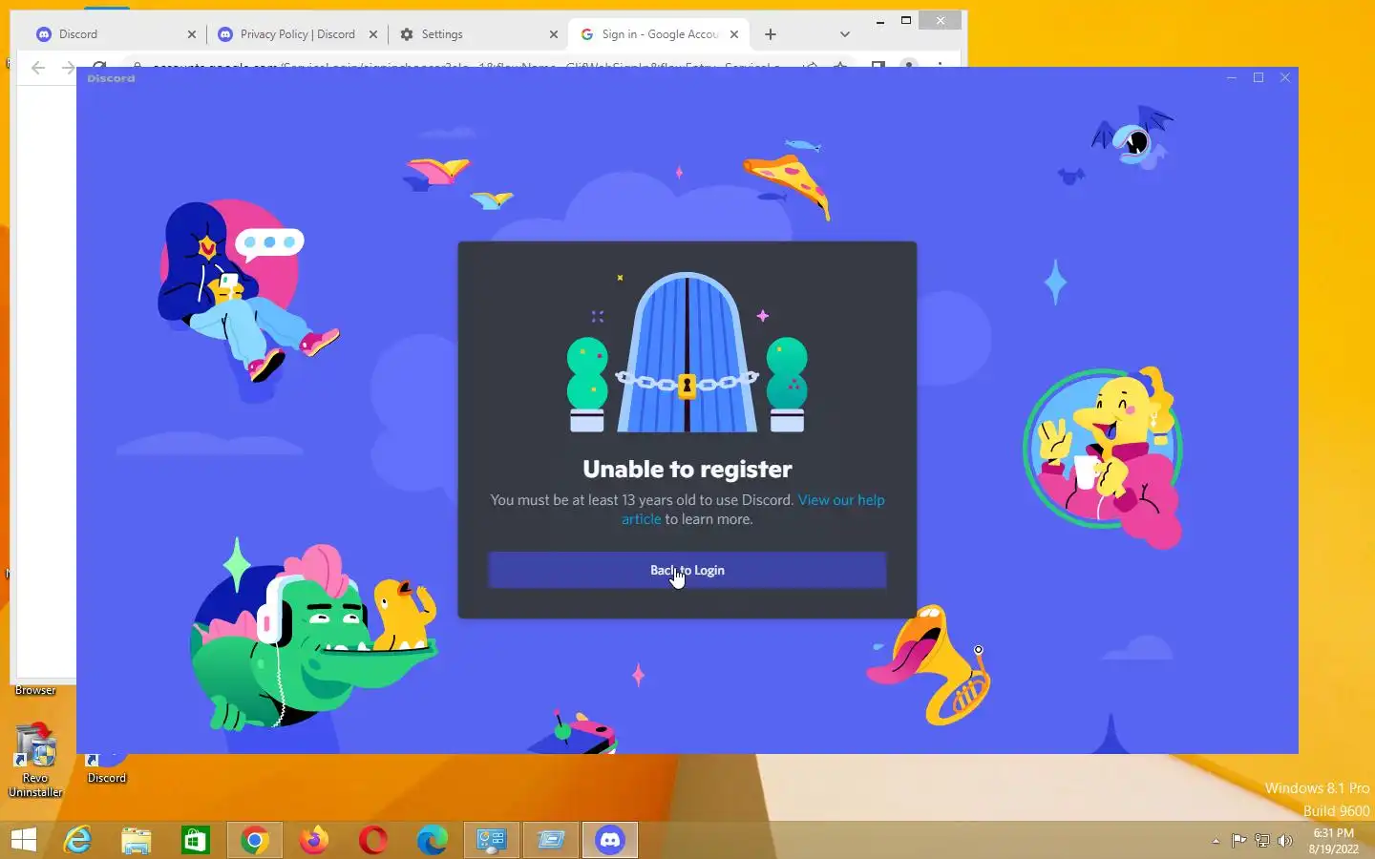Viewport: 1375px width, 859px height.
Task: Open the volume speaker tray icon
Action: 1285,841
